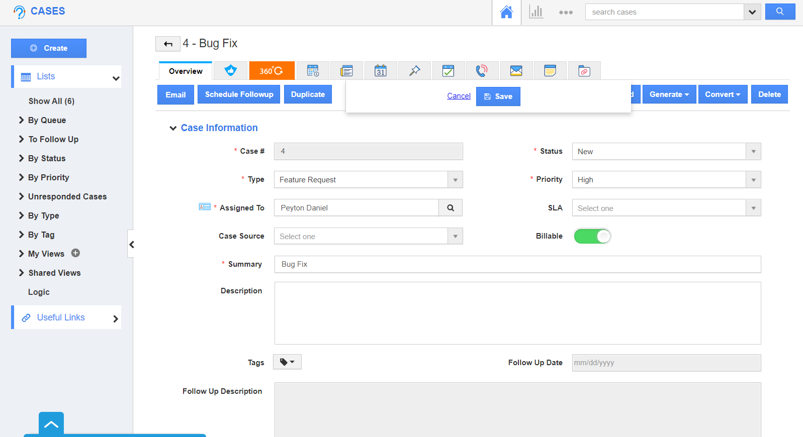803x437 pixels.
Task: Open the notes tab icon
Action: (550, 71)
